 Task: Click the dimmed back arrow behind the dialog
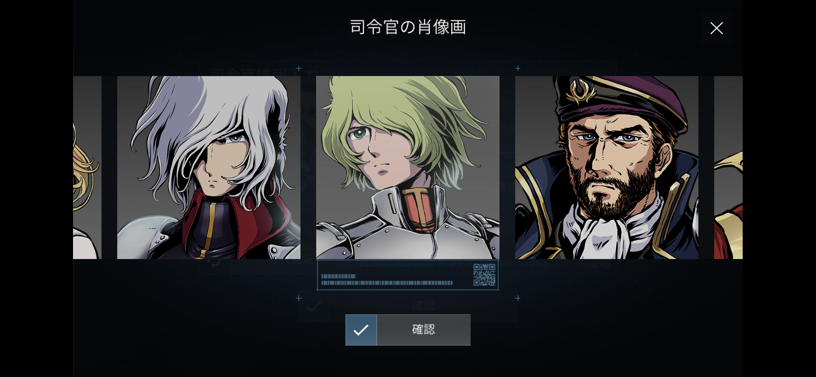[x=215, y=263]
